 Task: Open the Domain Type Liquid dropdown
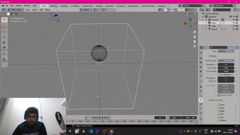point(226,61)
